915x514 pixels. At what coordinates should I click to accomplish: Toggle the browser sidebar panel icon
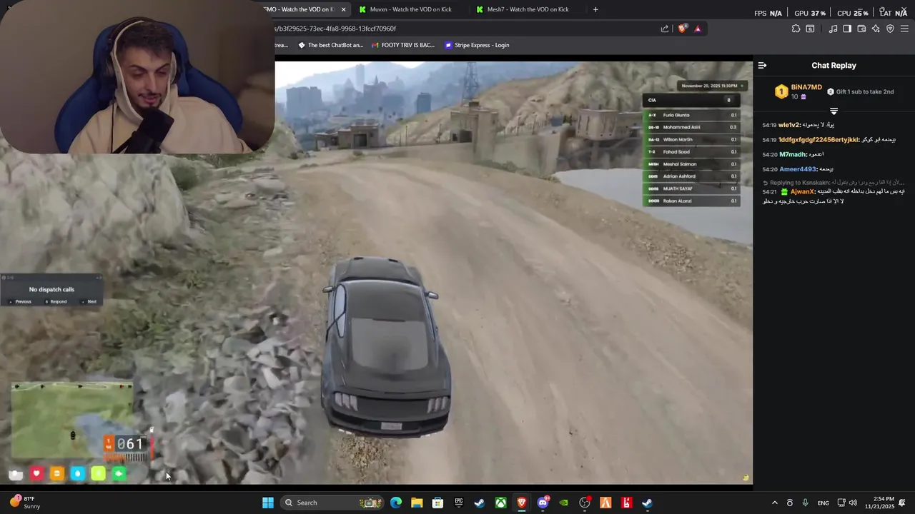pos(847,29)
